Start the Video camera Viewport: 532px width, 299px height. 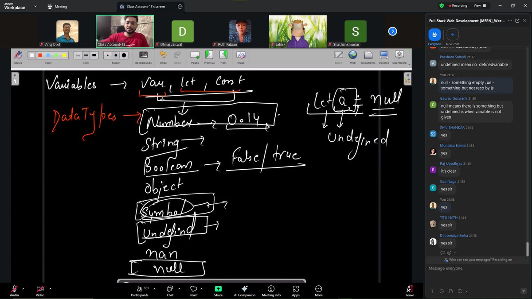tap(40, 291)
